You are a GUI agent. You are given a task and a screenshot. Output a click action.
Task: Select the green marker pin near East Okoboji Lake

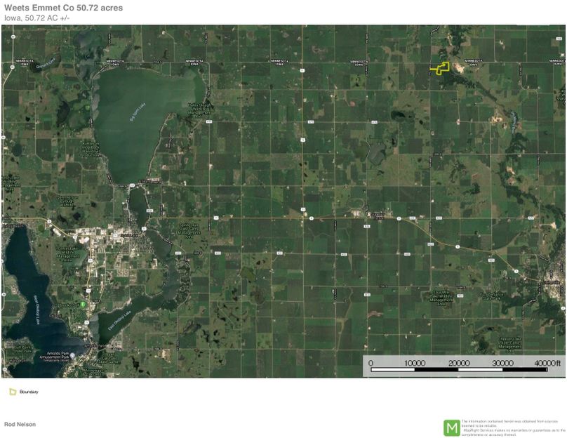[x=83, y=303]
